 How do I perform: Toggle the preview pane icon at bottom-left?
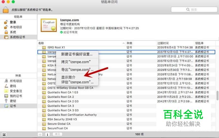tap(4, 135)
